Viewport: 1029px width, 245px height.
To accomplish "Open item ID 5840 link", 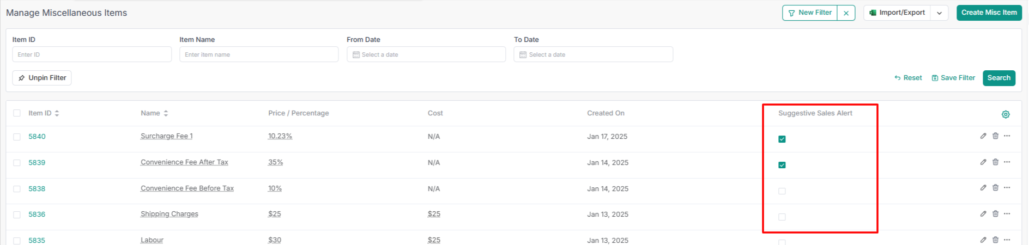I will coord(37,137).
